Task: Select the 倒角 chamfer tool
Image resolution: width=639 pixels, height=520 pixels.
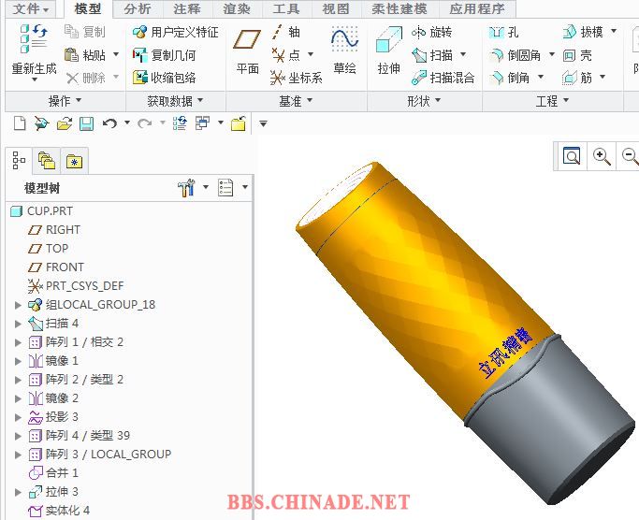Action: point(509,78)
